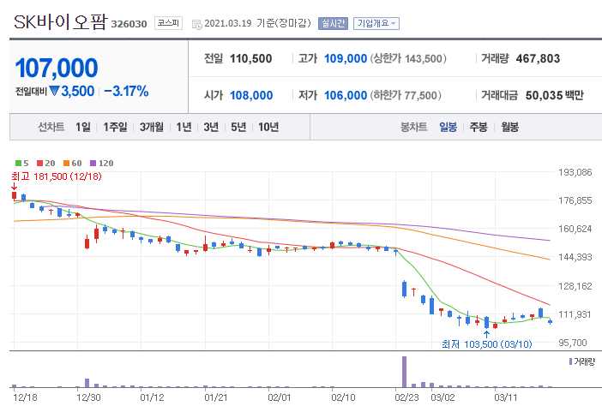Open the 기업개요 dropdown
602x406 pixels.
(x=376, y=23)
